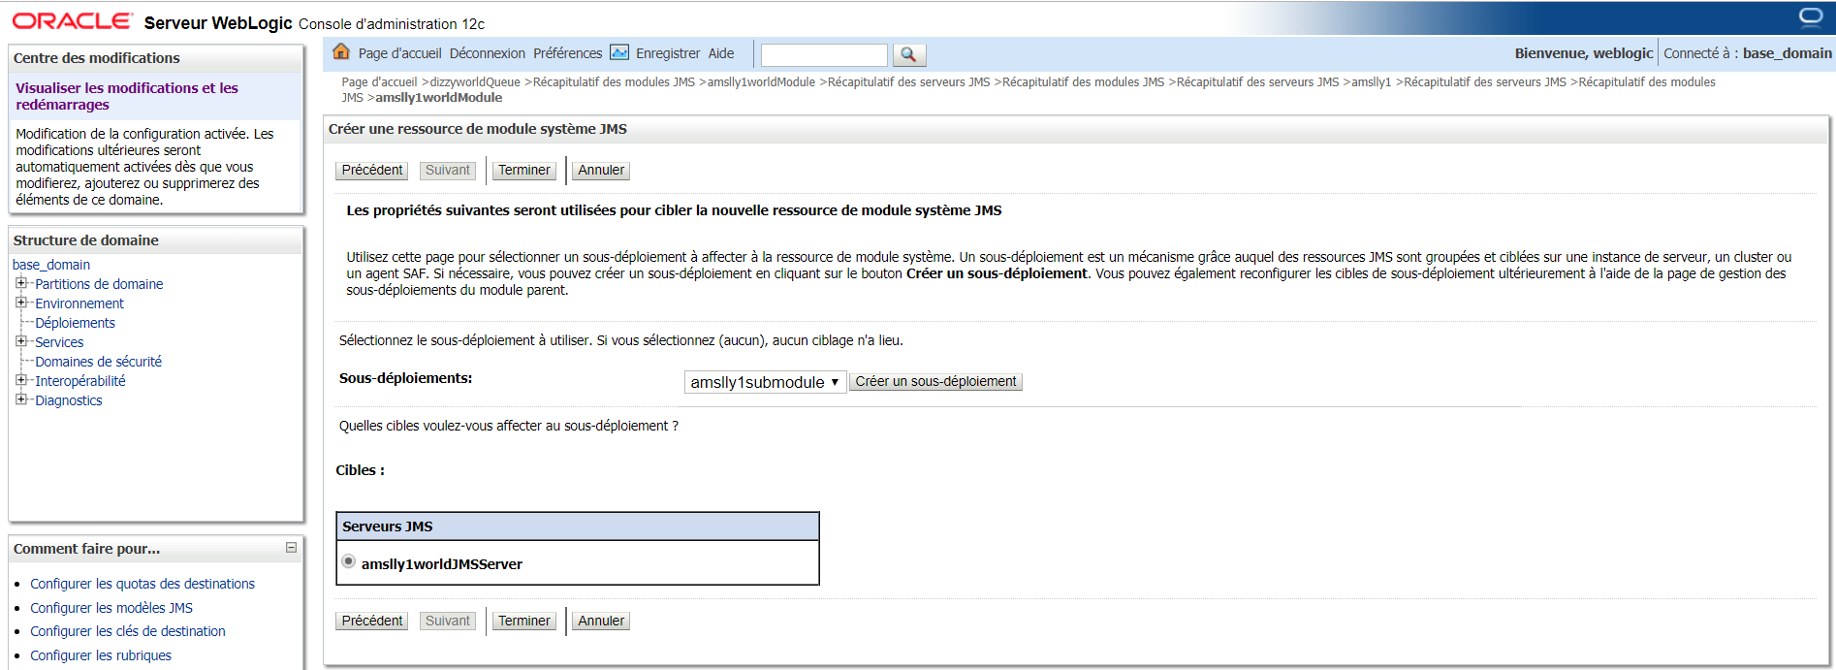Expand the Partitions de domaine node
The width and height of the screenshot is (1836, 670).
point(20,283)
